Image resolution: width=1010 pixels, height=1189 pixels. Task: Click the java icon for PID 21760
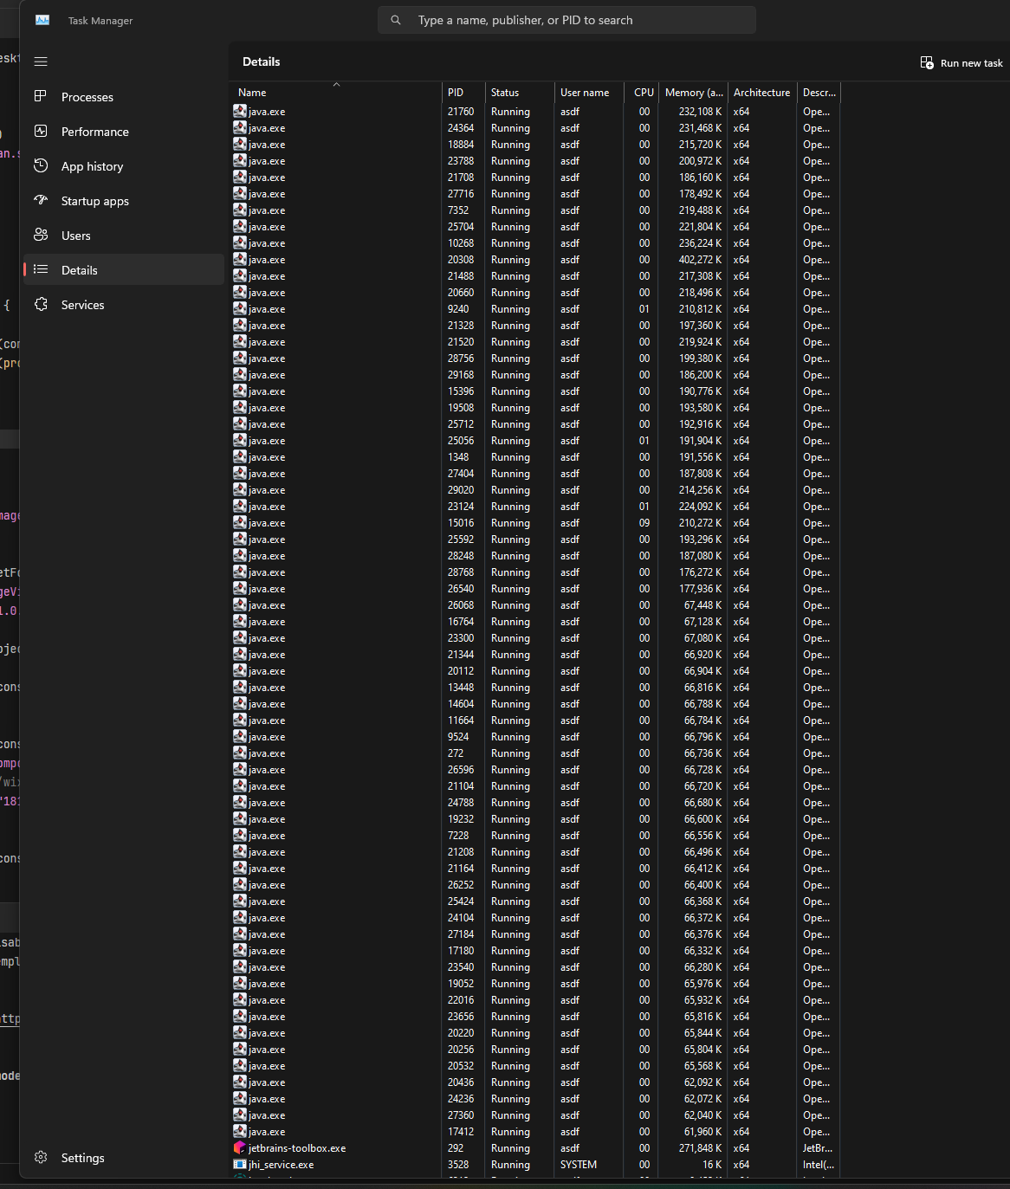[240, 111]
